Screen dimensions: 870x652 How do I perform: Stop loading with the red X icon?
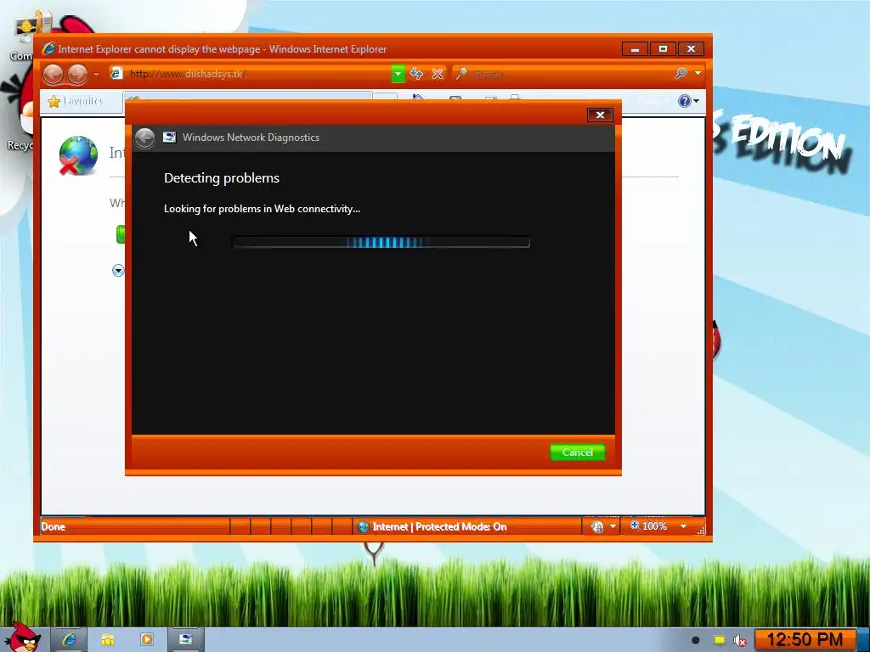coord(438,74)
